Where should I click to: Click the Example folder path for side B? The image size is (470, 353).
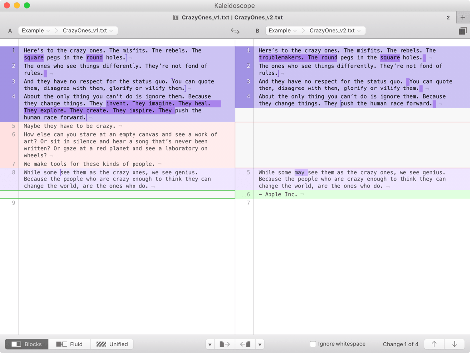click(282, 31)
